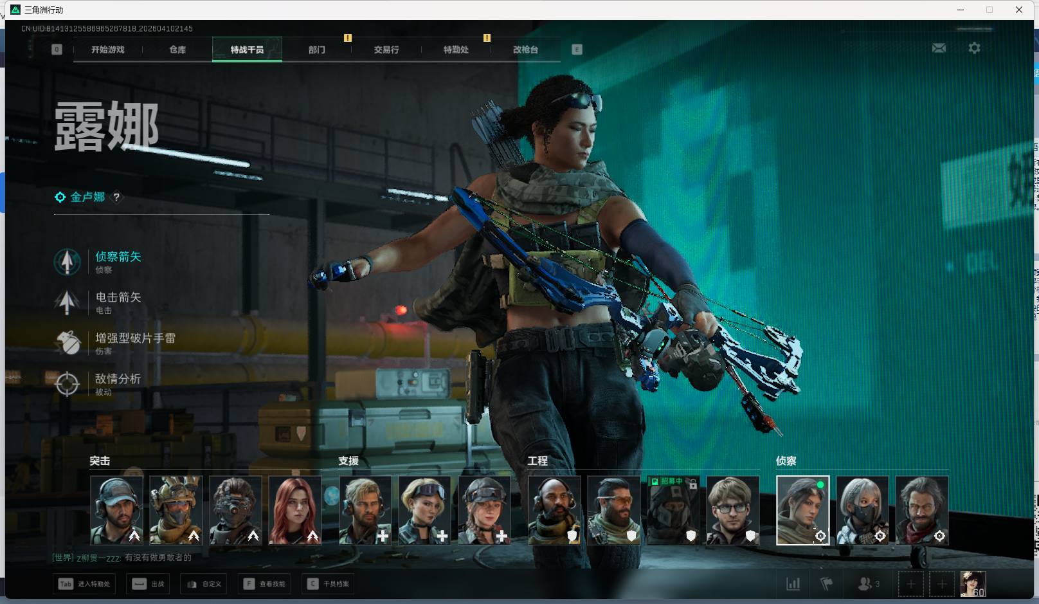Select the red-haired assault operator portrait
Image resolution: width=1039 pixels, height=604 pixels.
295,510
